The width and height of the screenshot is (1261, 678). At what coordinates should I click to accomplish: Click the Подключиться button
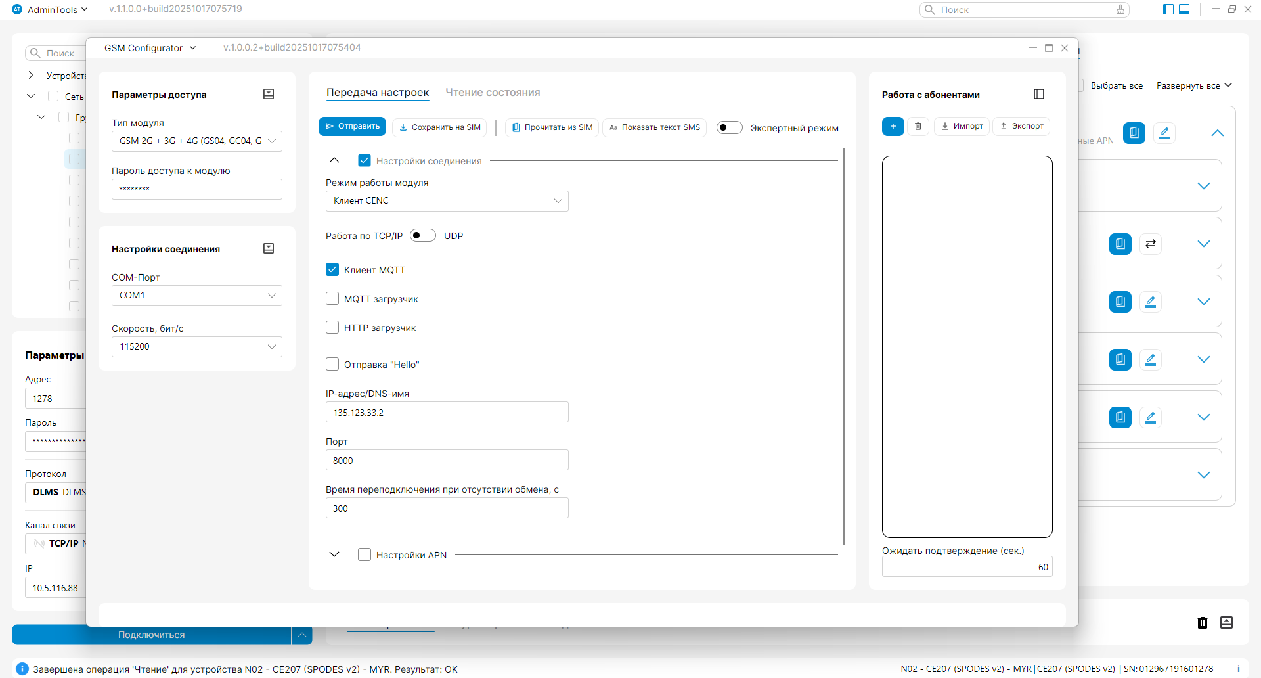pyautogui.click(x=152, y=635)
